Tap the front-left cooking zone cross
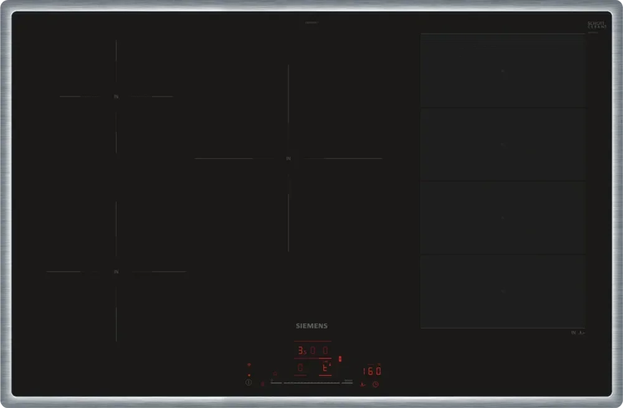 point(115,272)
